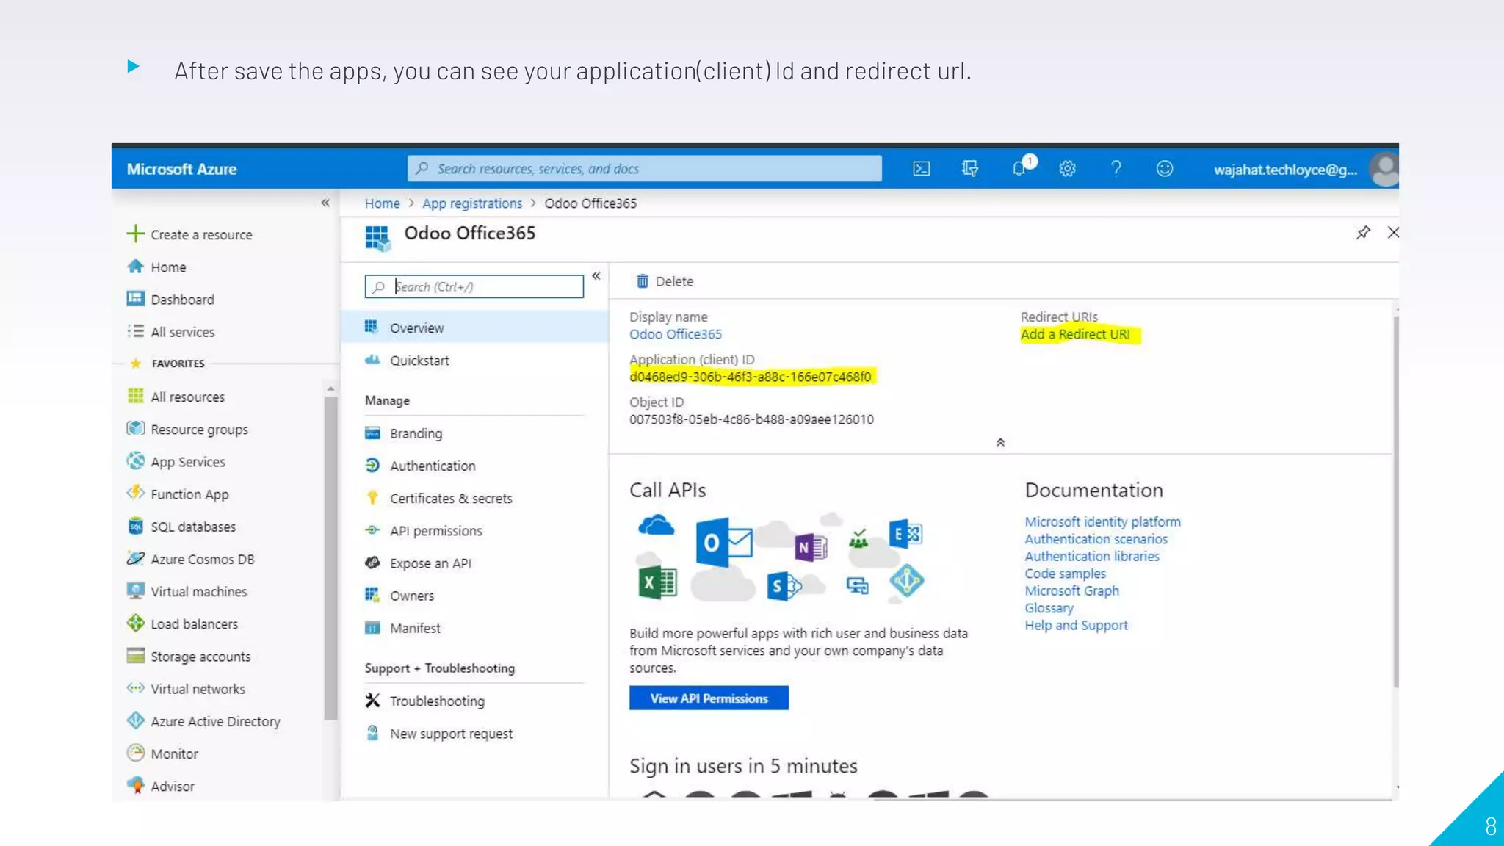
Task: Open App Services
Action: [176, 461]
